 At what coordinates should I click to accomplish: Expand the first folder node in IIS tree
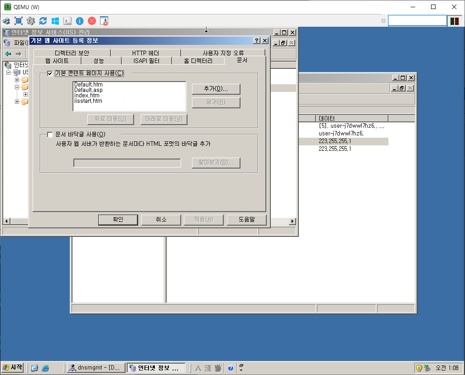pos(17,80)
